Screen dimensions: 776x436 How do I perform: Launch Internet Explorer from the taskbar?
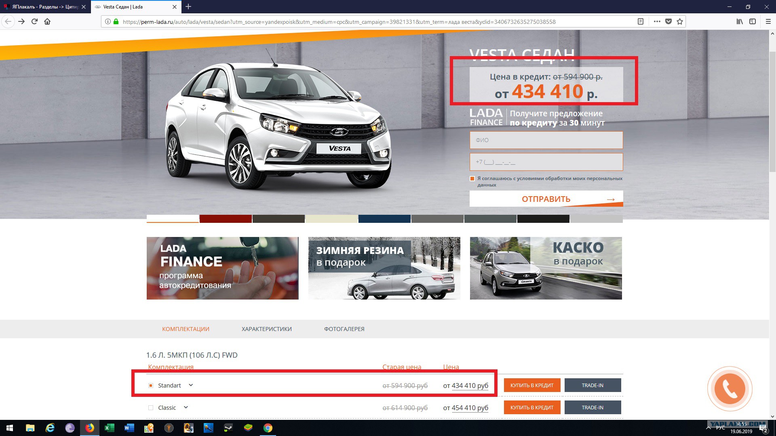pos(50,428)
